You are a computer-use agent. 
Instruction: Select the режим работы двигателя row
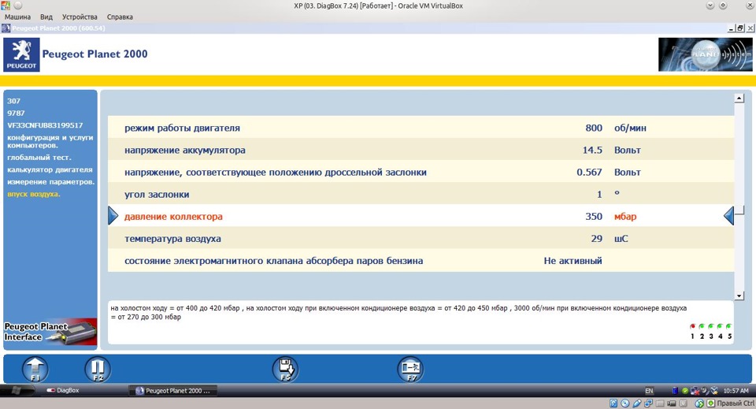(421, 128)
